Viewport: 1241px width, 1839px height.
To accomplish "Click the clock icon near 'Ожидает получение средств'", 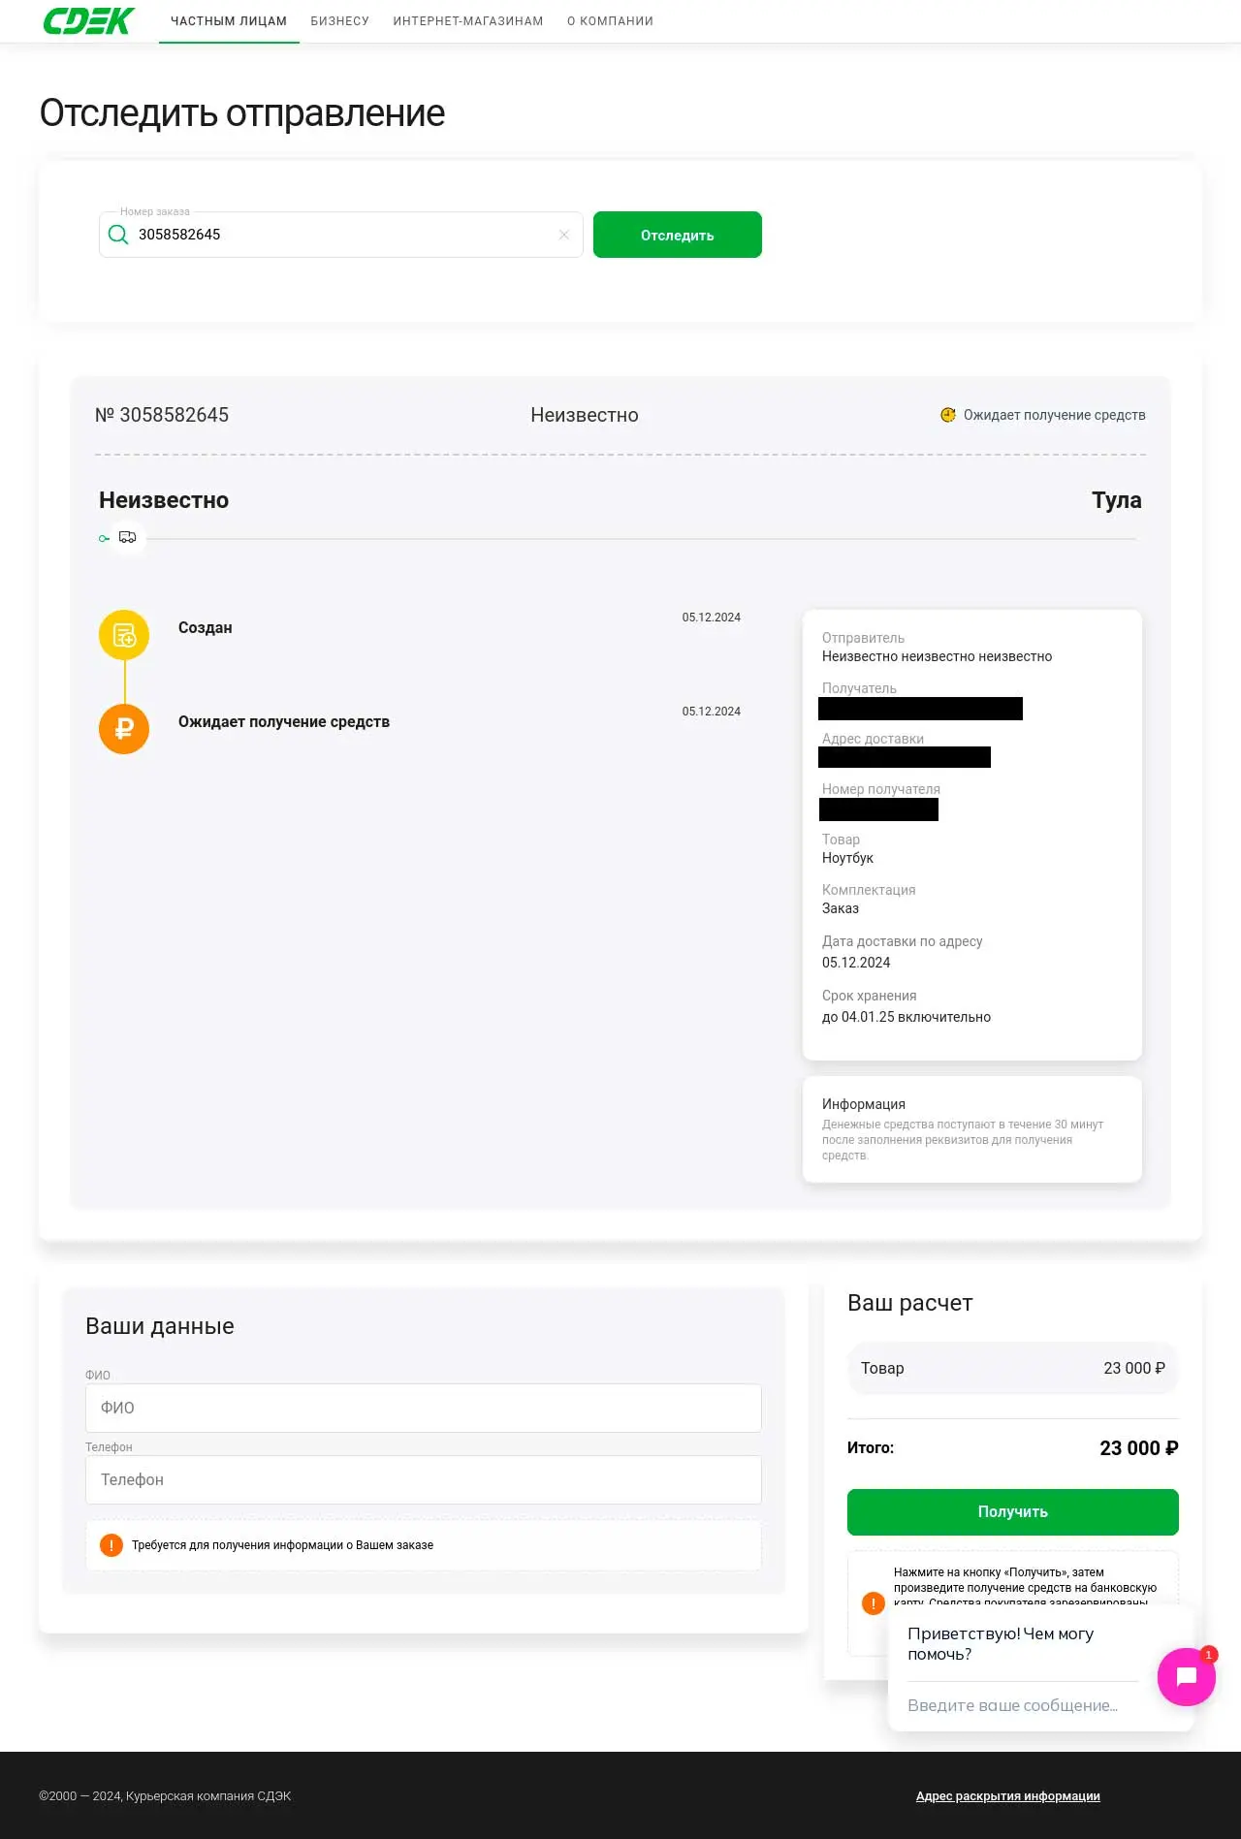I will [948, 415].
